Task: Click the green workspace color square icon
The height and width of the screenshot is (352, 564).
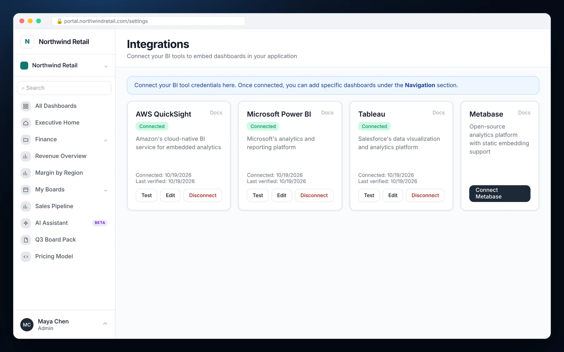Action: (x=24, y=65)
